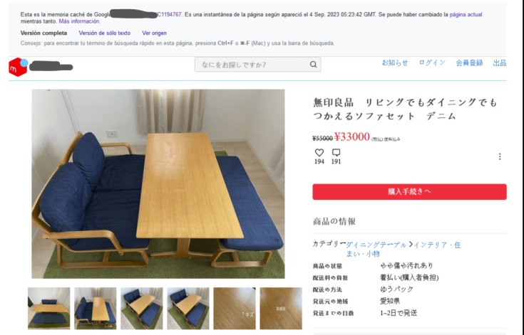Image resolution: width=524 pixels, height=335 pixels.
Task: Go to 会員登録 registration
Action: [469, 63]
